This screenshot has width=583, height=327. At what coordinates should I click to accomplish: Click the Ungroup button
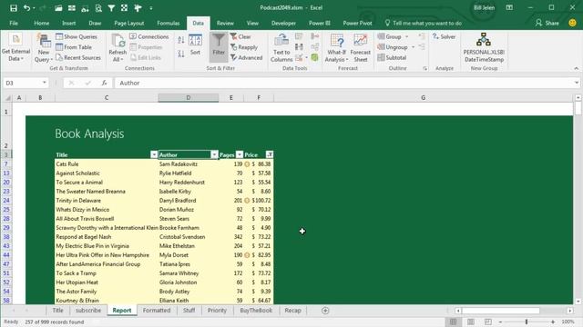pos(393,47)
